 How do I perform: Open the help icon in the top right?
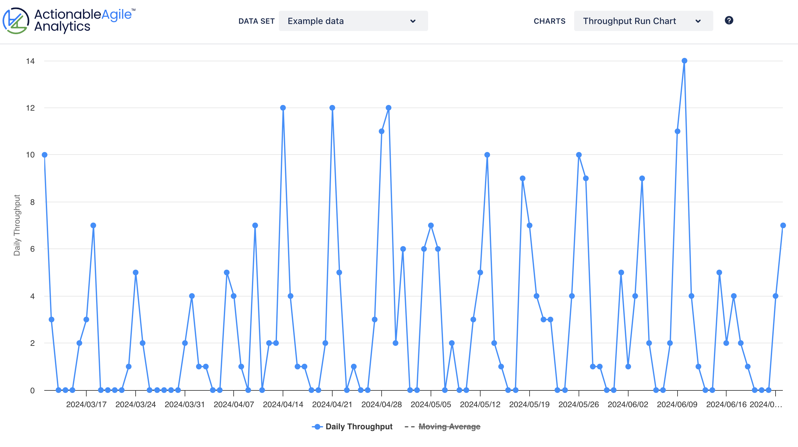[729, 20]
